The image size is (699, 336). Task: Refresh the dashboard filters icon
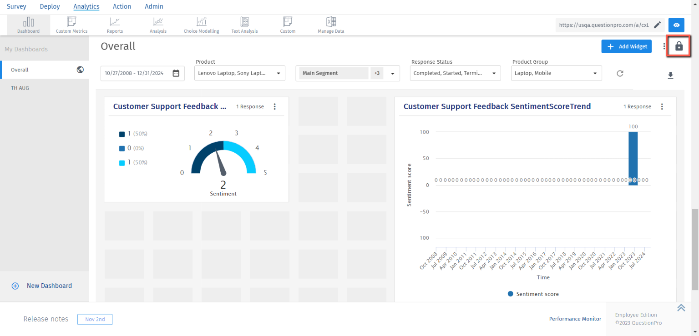click(x=620, y=73)
